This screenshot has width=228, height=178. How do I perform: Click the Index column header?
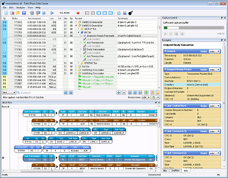point(15,18)
